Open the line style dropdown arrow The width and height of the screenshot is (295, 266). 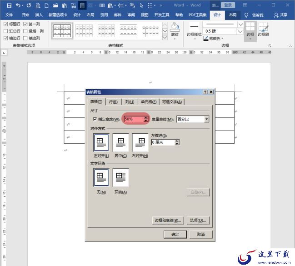240,24
